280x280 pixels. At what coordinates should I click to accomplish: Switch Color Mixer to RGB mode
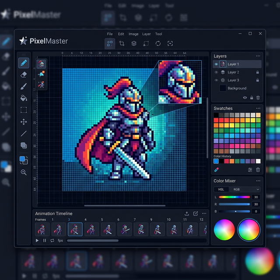(x=236, y=189)
